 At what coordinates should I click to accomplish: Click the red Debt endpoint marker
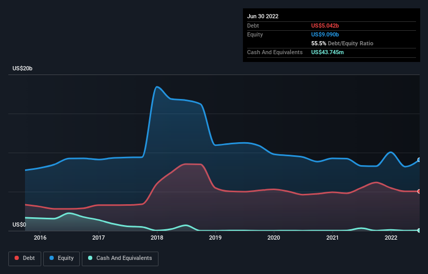tap(419, 191)
